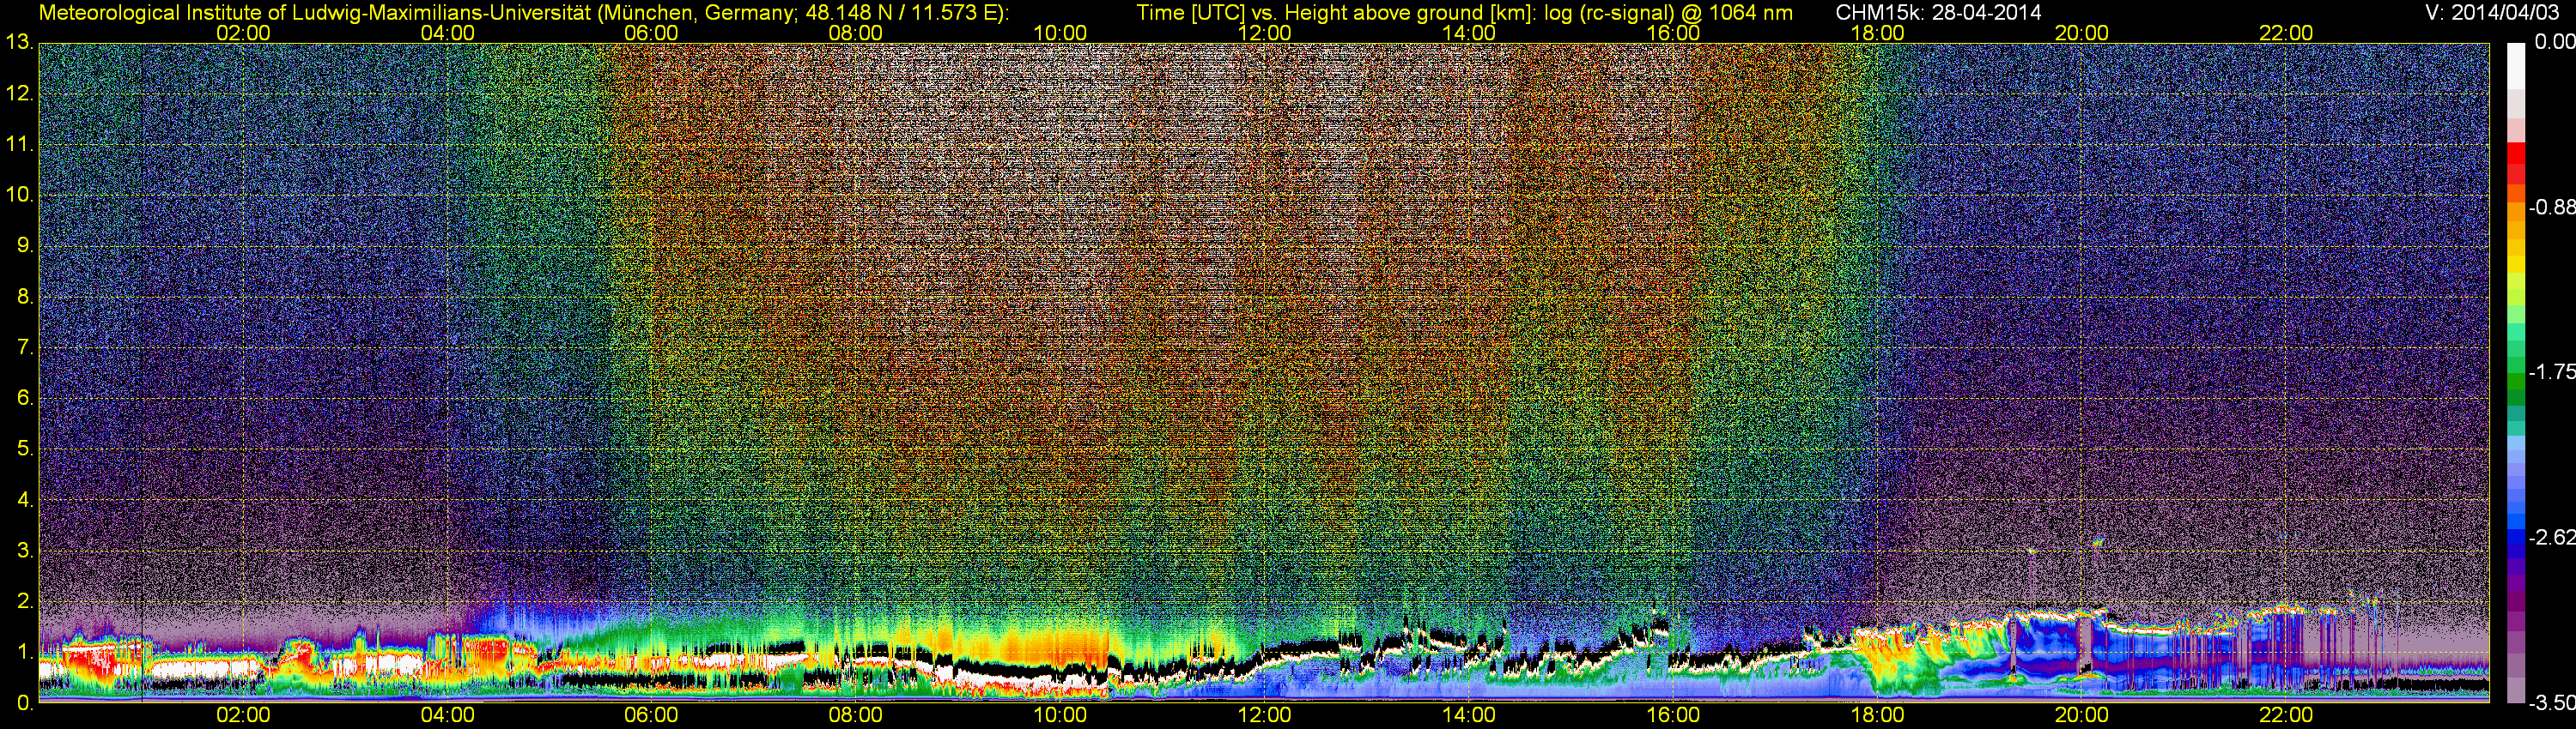
Task: Click the '5.' height axis label
Action: (25, 449)
